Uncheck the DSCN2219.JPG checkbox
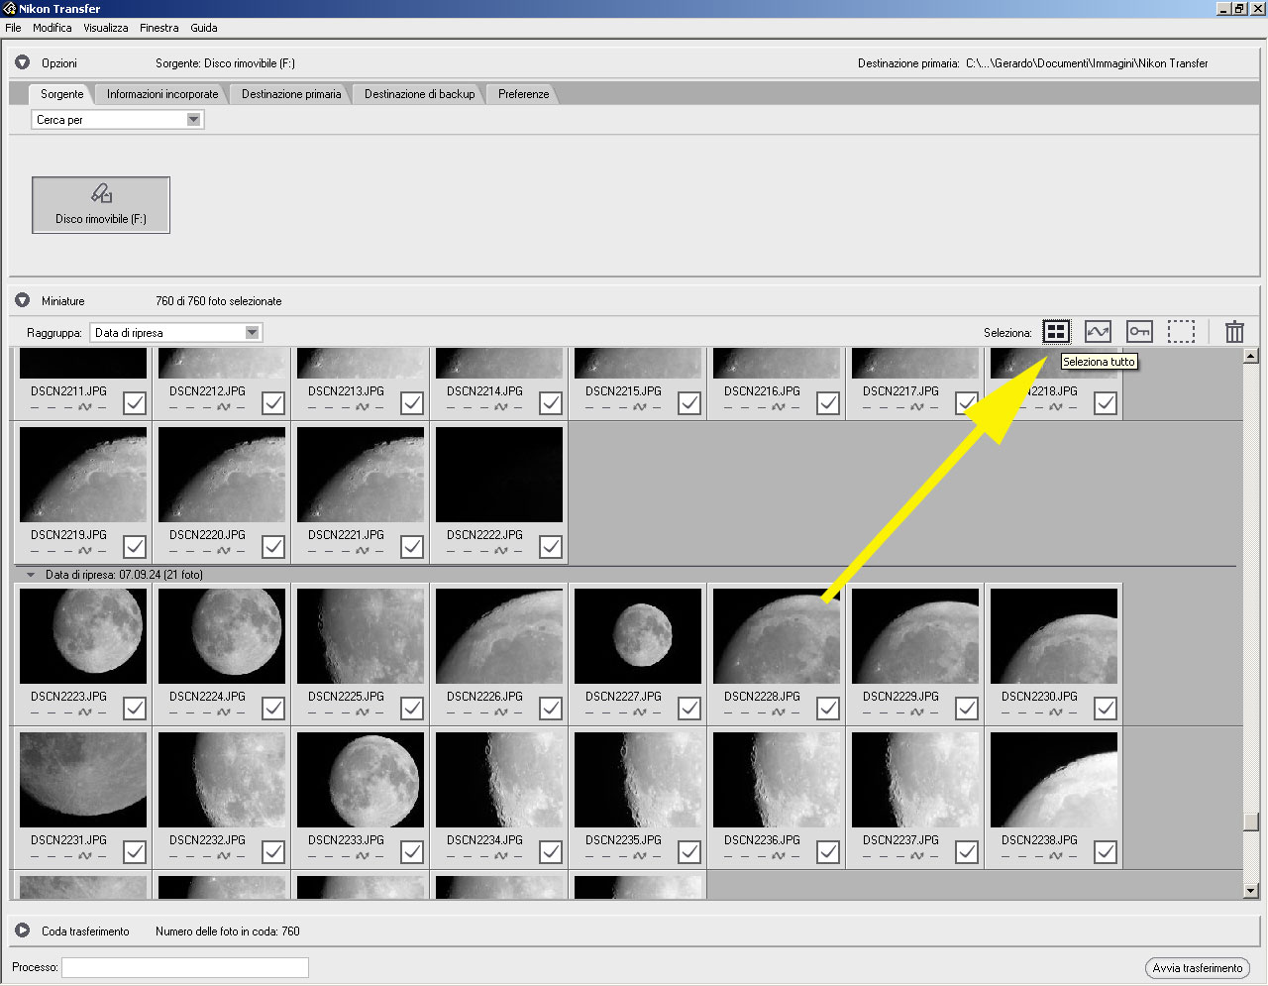Viewport: 1268px width, 986px height. [135, 546]
